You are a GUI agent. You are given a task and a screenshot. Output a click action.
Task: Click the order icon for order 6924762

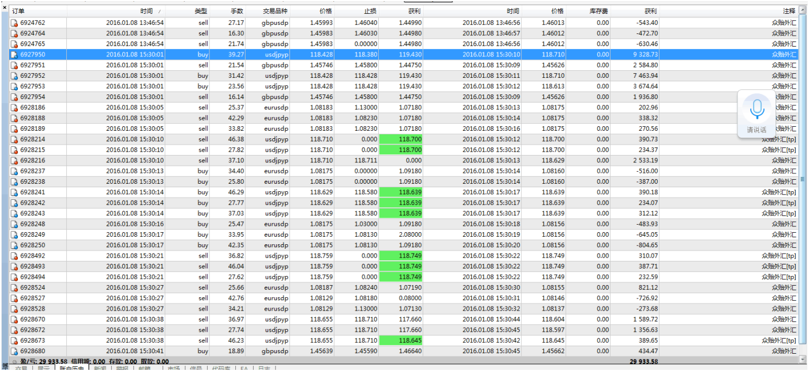coord(14,23)
